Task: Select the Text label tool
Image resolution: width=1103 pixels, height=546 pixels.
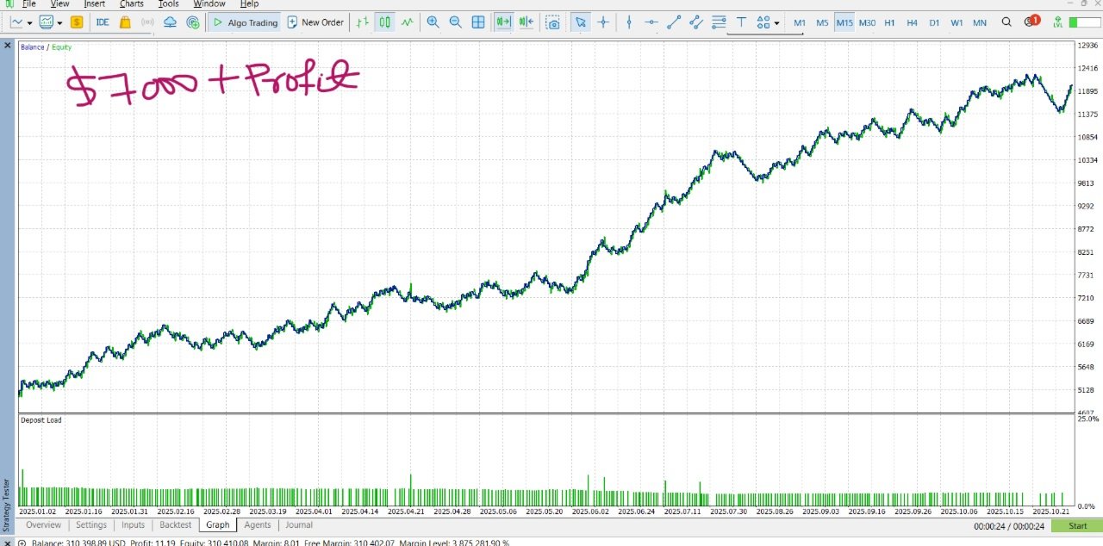Action: [741, 22]
